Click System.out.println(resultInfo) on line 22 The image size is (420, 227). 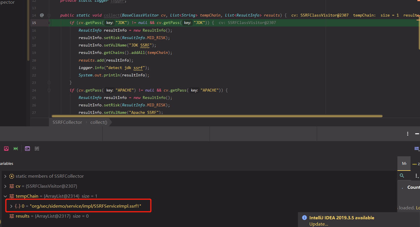(x=114, y=75)
